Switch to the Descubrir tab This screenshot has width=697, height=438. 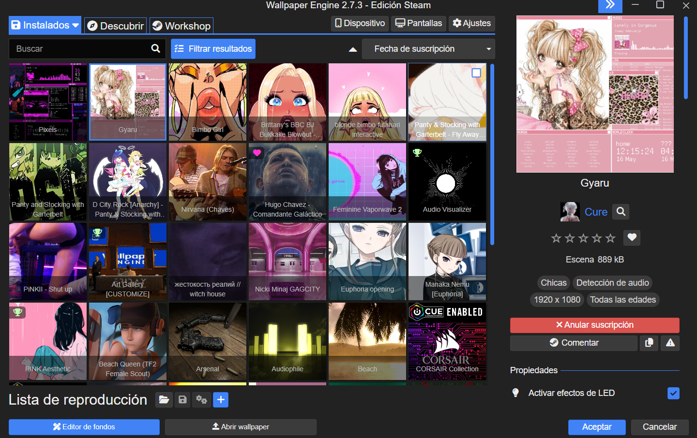pyautogui.click(x=116, y=26)
